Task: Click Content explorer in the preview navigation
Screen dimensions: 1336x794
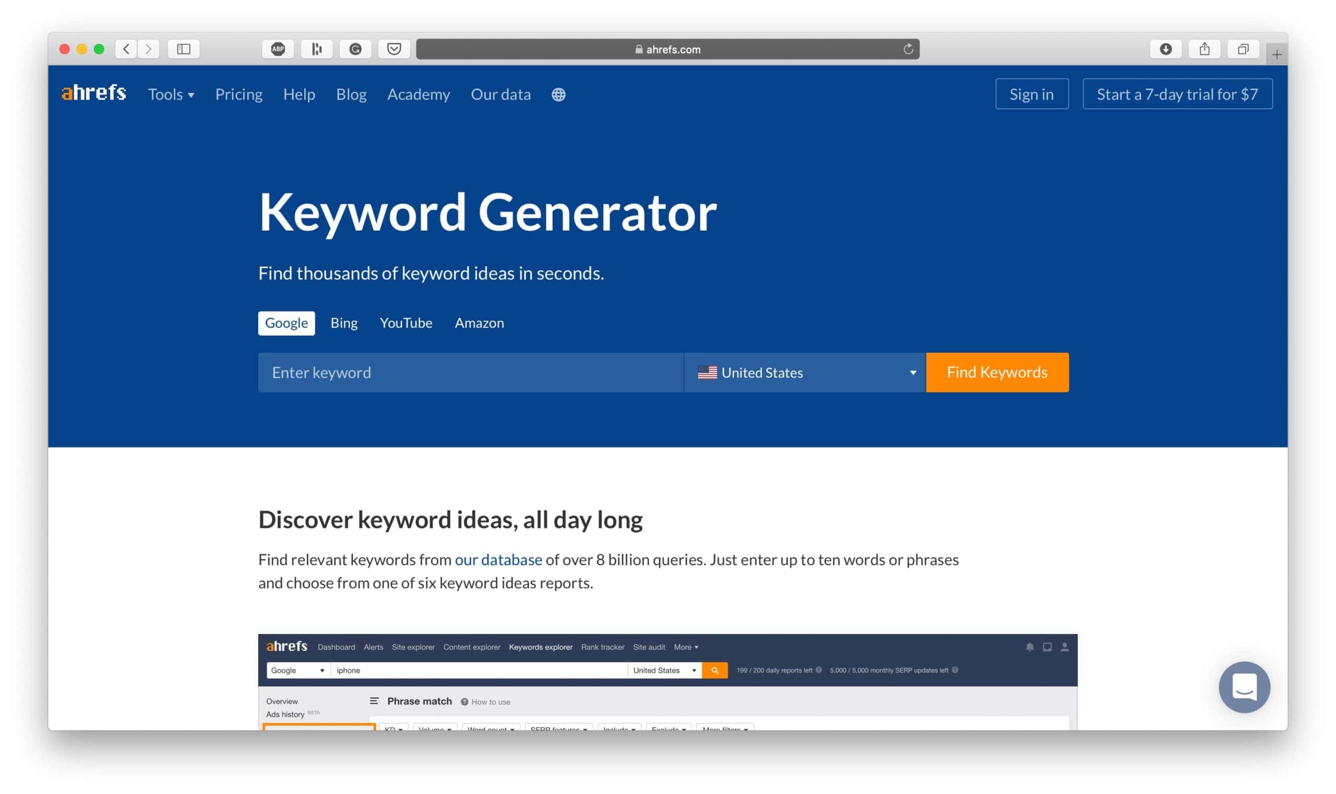Action: pos(472,647)
